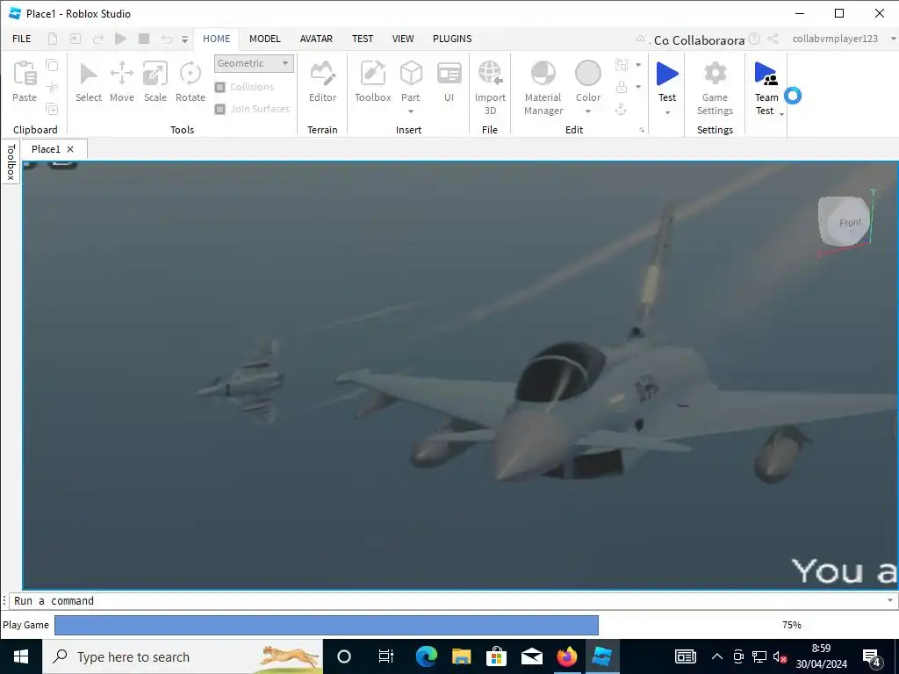Click the Paste clipboard icon

coord(25,74)
